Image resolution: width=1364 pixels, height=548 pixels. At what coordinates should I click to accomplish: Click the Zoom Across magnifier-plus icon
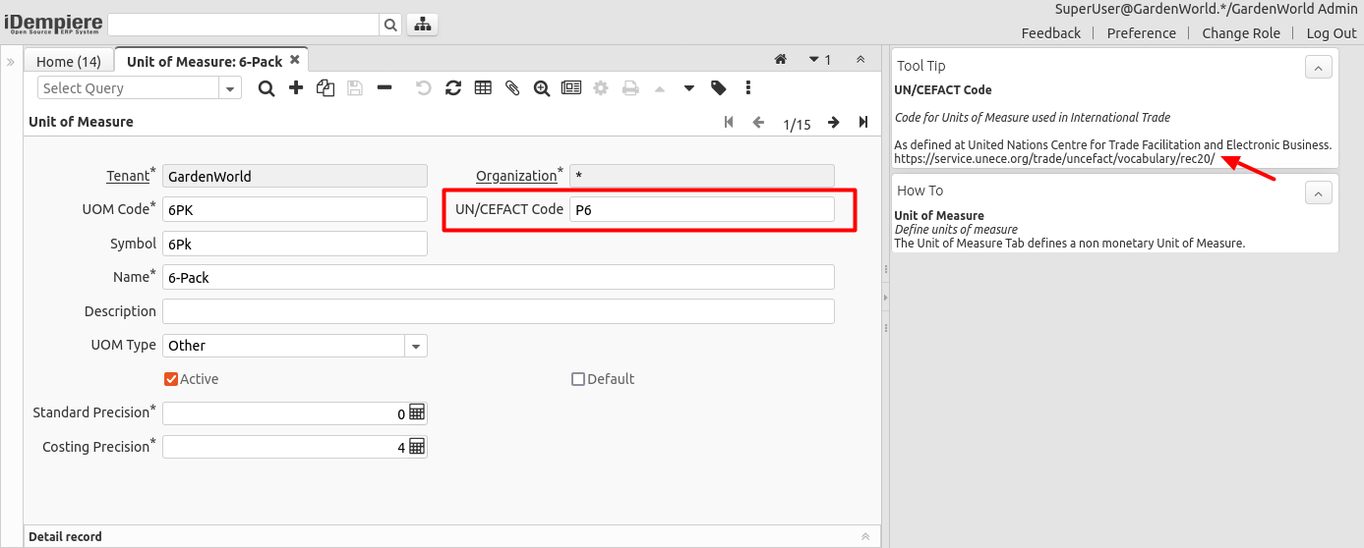pyautogui.click(x=542, y=88)
